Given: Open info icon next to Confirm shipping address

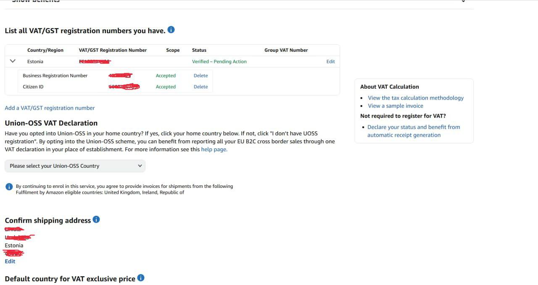Looking at the screenshot, I should pyautogui.click(x=96, y=219).
